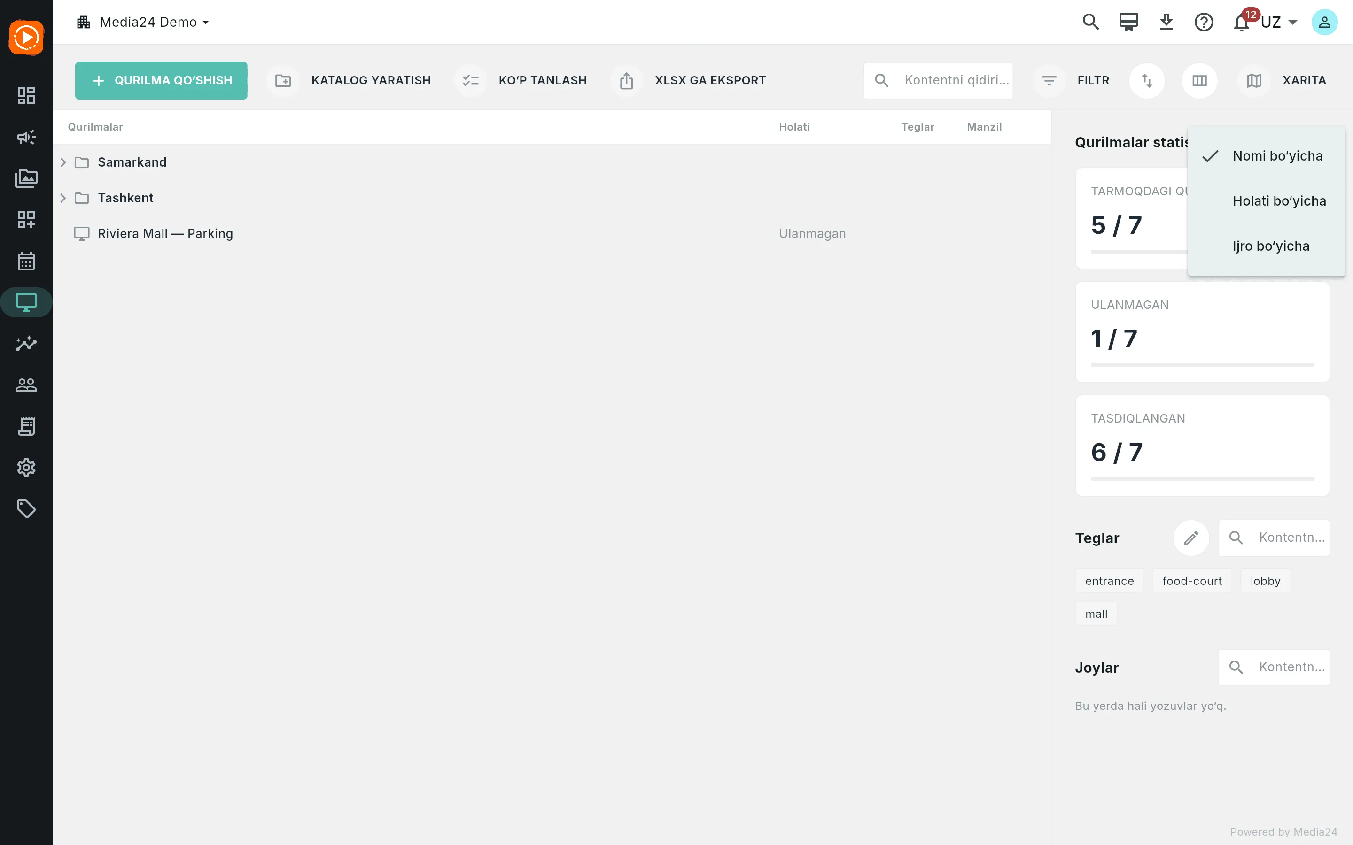This screenshot has height=845, width=1353.
Task: Click the main Kontentni qidiri search field
Action: pos(938,80)
